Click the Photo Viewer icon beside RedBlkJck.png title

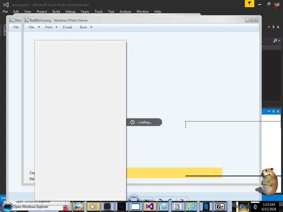27,20
